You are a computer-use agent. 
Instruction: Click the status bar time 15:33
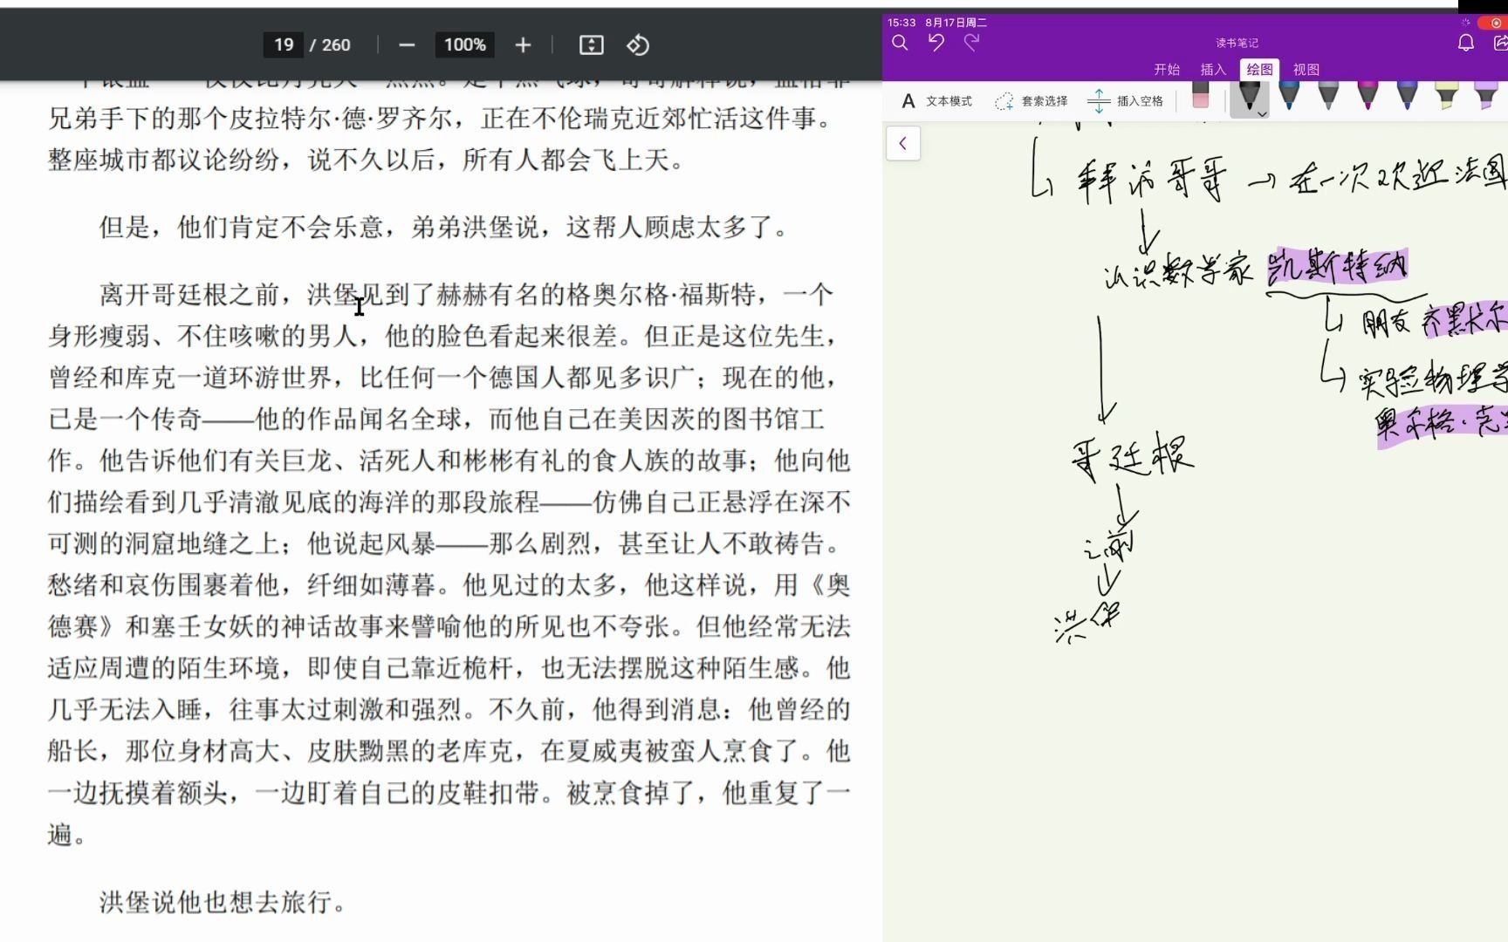click(x=901, y=23)
